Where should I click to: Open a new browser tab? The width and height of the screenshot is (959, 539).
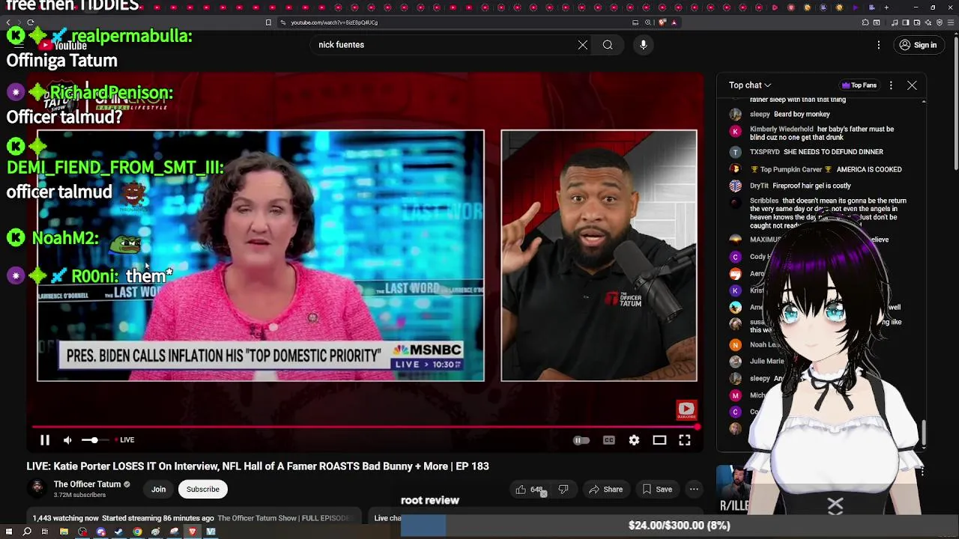[886, 7]
